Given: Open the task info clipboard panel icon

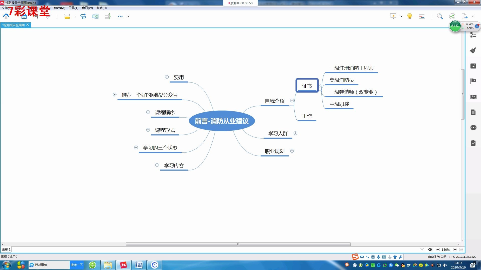Looking at the screenshot, I should tap(473, 143).
